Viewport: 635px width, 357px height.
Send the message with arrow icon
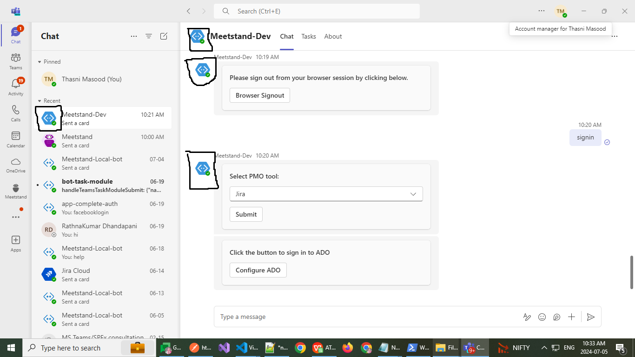(x=591, y=317)
